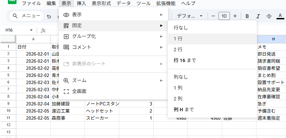Open the データ menu
286x138 pixels.
click(x=124, y=3)
